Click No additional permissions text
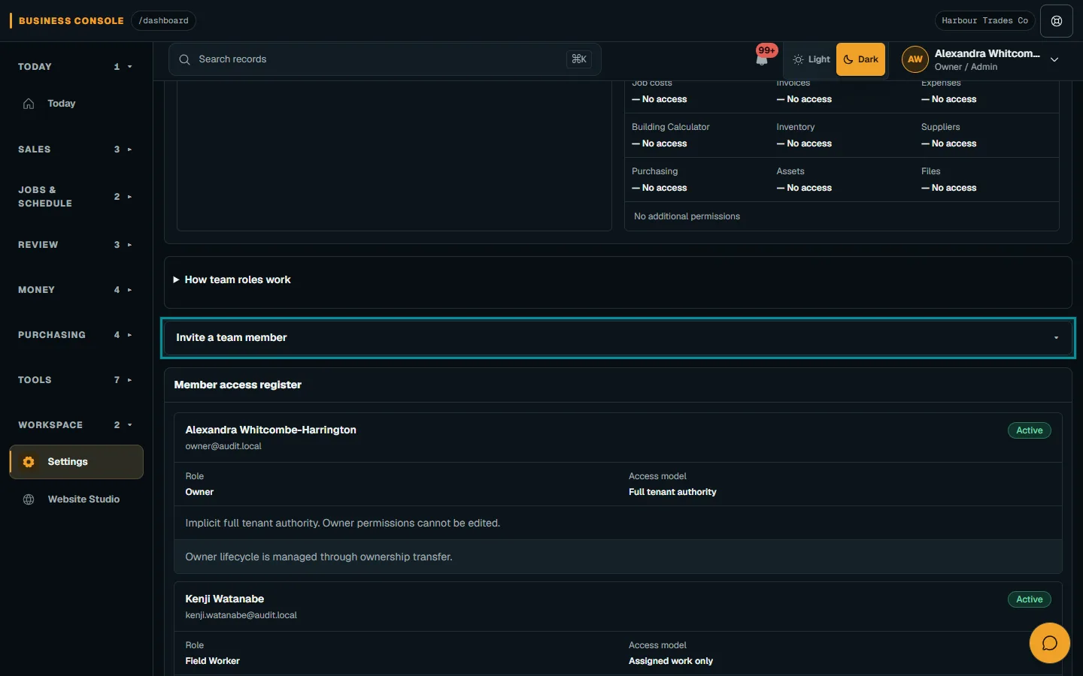Image resolution: width=1083 pixels, height=676 pixels. pyautogui.click(x=687, y=216)
